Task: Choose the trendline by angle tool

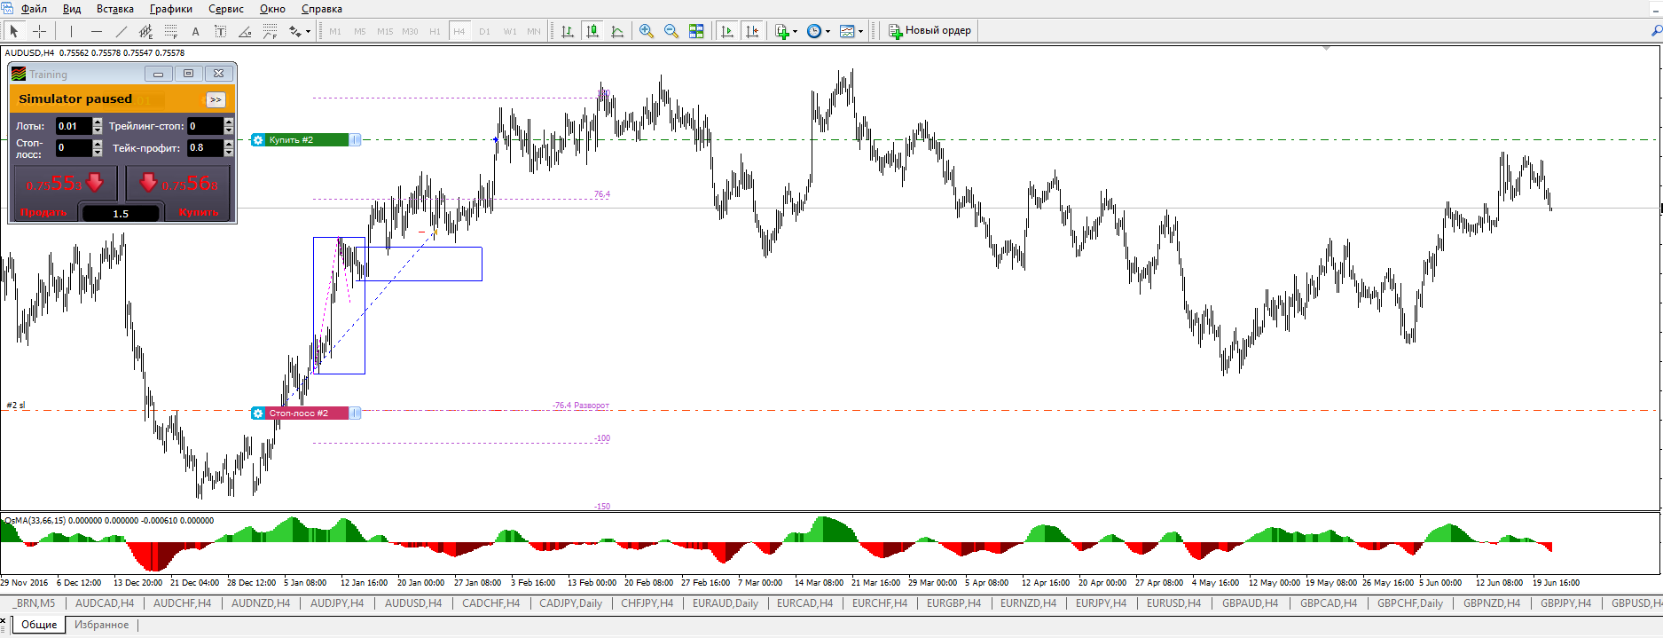Action: click(x=246, y=31)
